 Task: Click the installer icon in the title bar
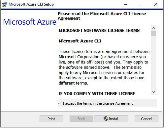(4, 4)
